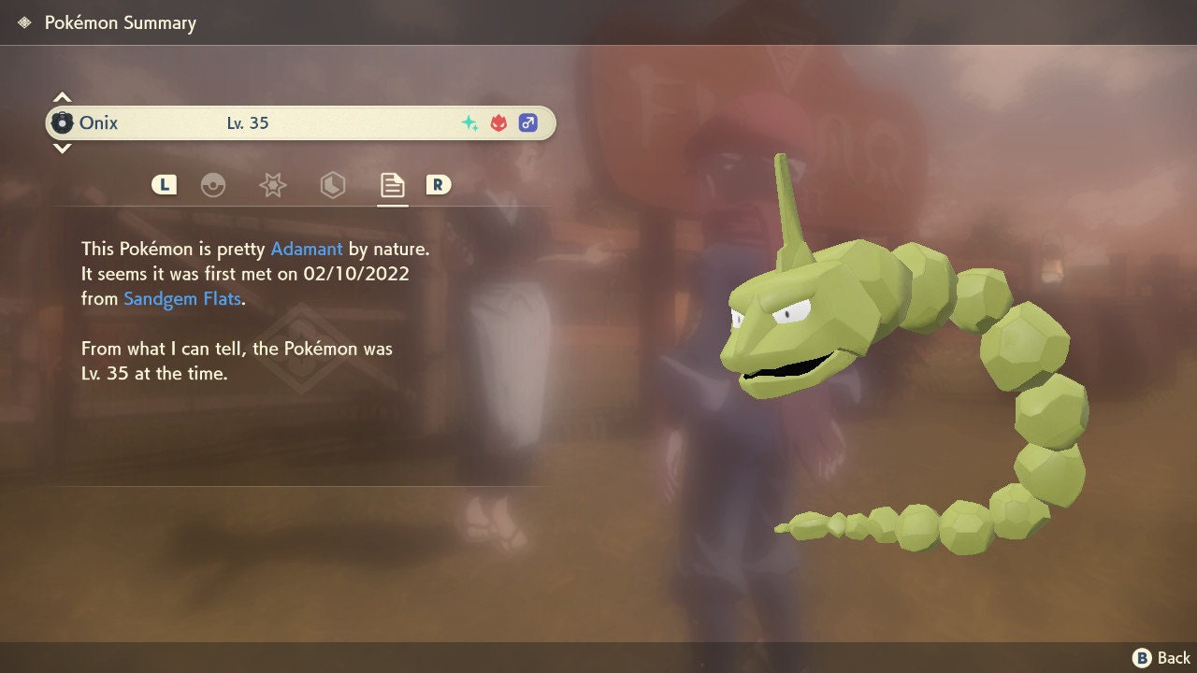Click the shiny sparkle icon beside Onix
Screen dimensions: 1197x673
point(469,122)
